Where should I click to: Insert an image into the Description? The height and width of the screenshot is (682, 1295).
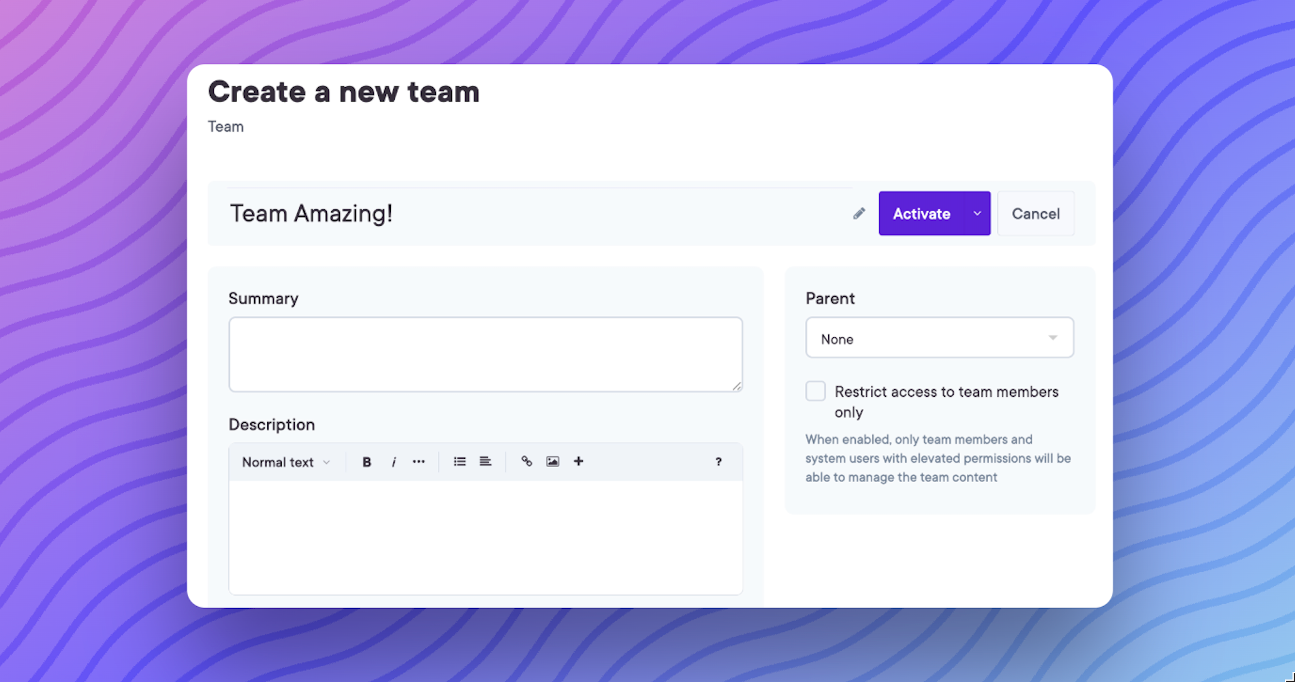pyautogui.click(x=552, y=462)
